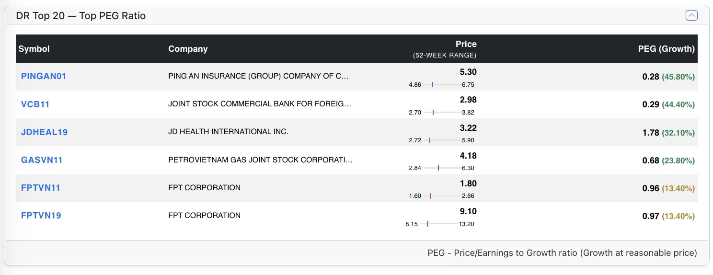Click the price 3.22 for JDHEAL19

point(468,127)
